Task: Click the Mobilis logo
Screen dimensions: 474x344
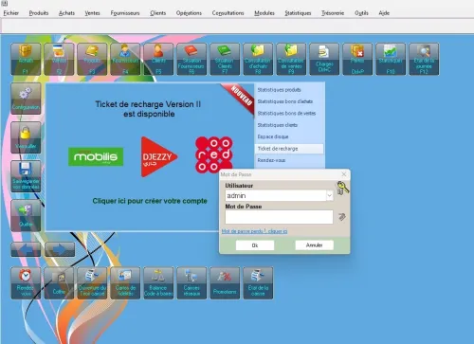Action: click(96, 156)
